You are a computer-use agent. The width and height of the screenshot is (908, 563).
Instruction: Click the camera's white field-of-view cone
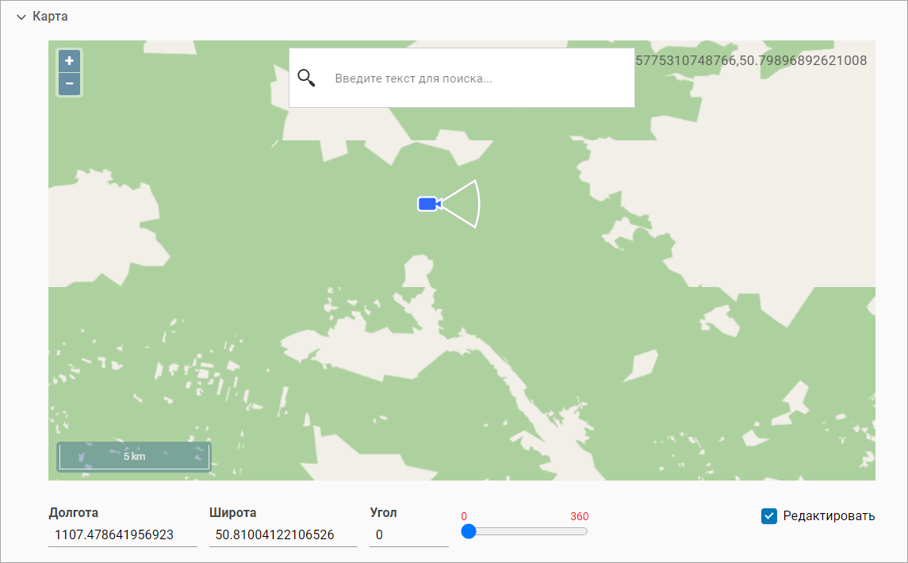[465, 205]
